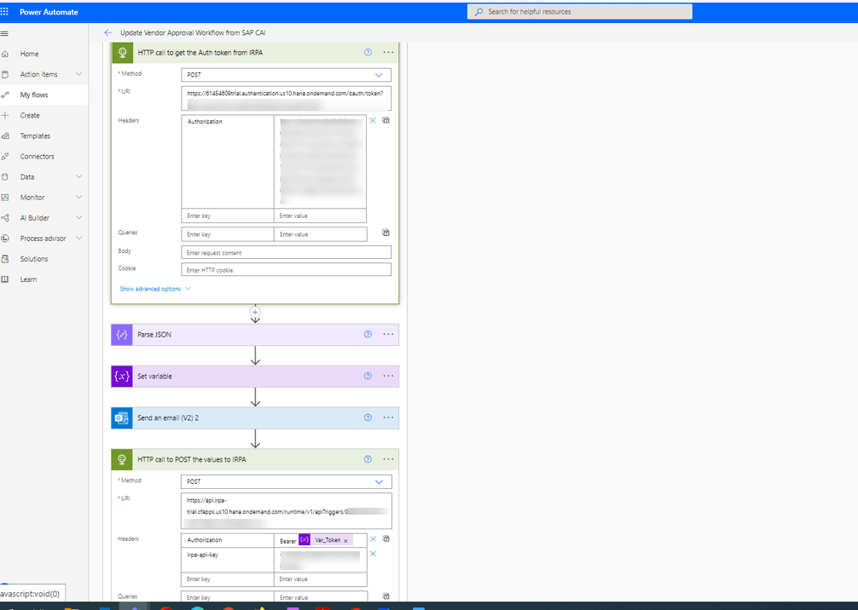Expand the Monitor chevron in sidebar

(78, 198)
